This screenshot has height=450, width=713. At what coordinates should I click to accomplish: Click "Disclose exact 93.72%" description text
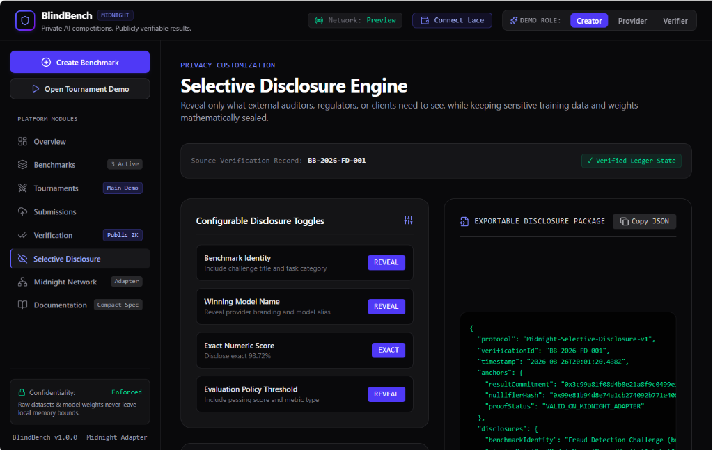237,356
